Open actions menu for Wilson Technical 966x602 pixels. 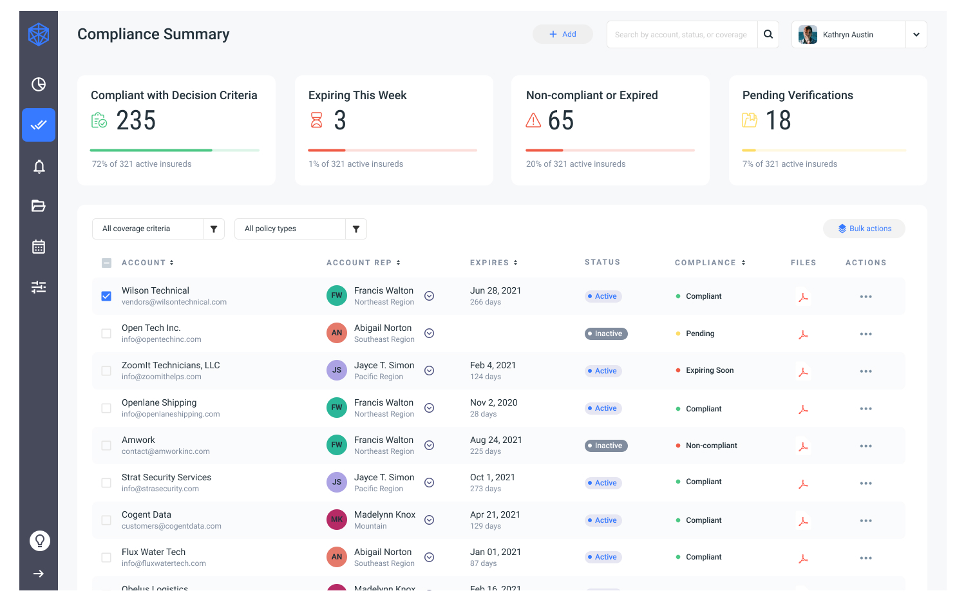point(866,297)
